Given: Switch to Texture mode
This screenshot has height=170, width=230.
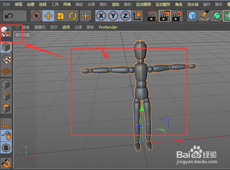Looking at the screenshot, I should click(x=6, y=59).
